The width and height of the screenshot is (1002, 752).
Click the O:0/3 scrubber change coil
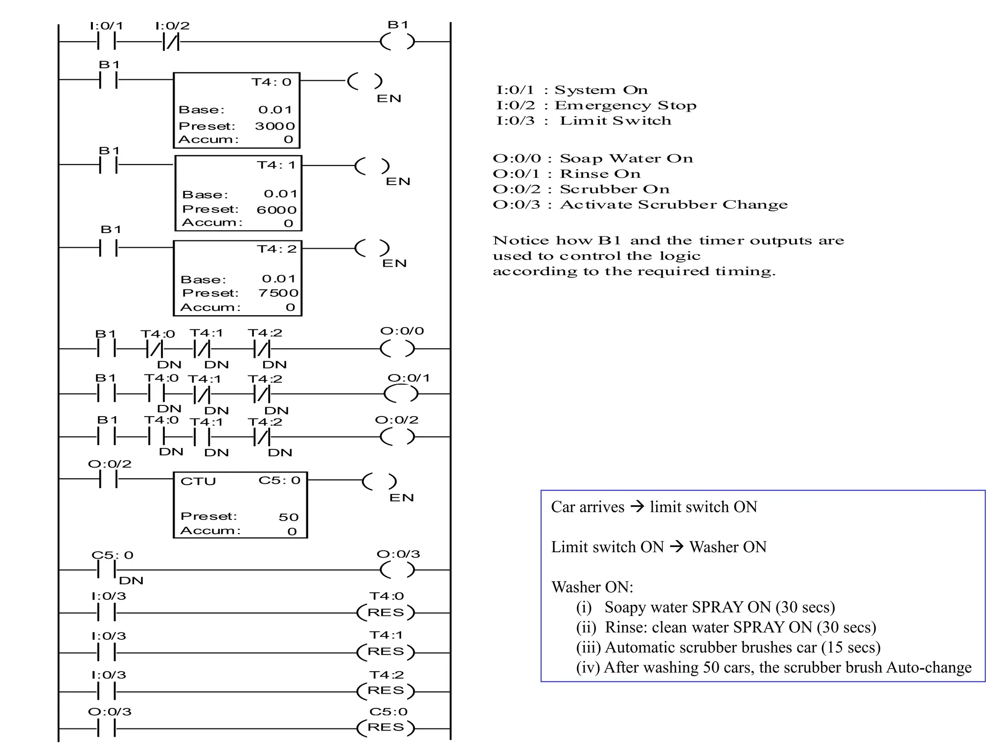[397, 570]
